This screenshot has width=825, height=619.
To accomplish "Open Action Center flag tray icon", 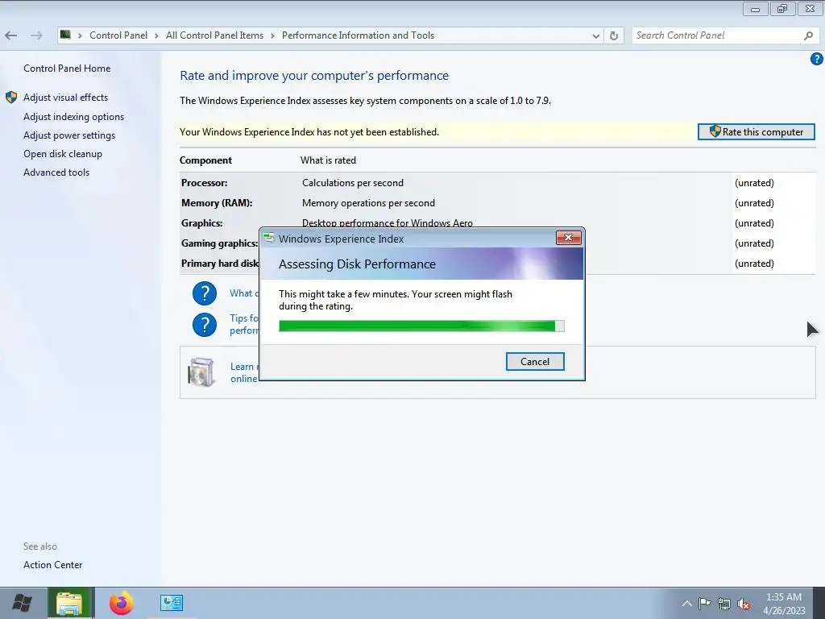I will 704,604.
